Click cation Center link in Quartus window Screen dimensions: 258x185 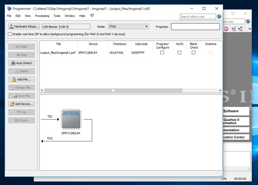pos(236,137)
